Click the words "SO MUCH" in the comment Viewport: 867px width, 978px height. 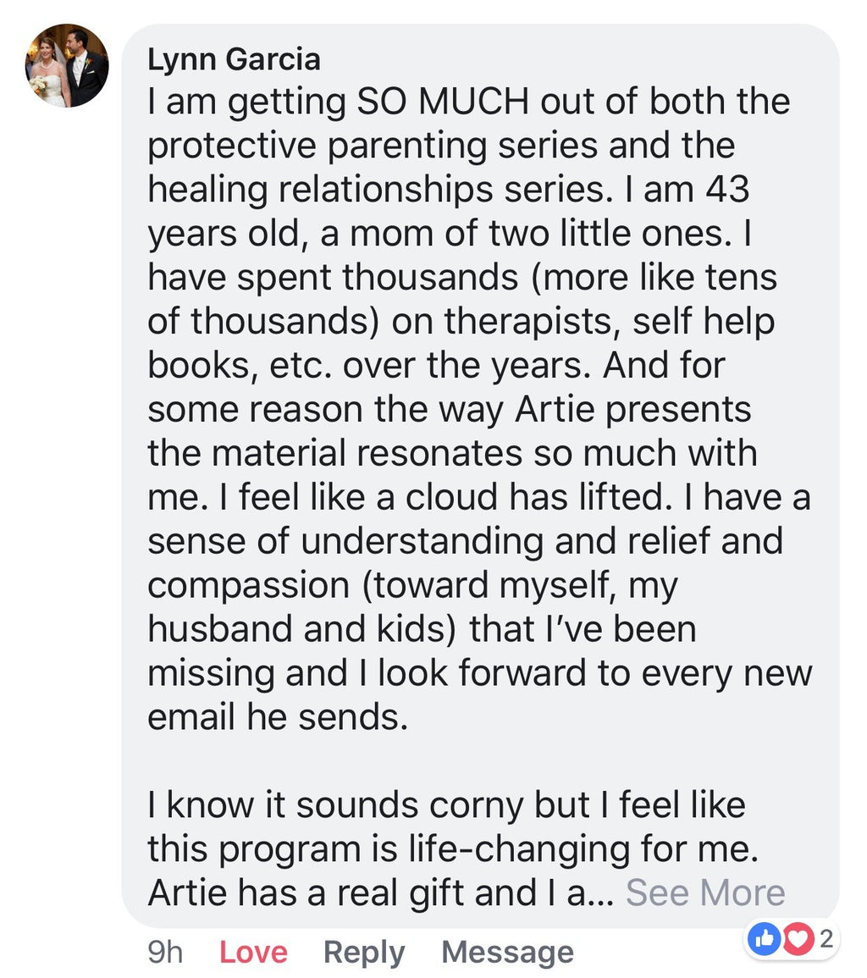[x=443, y=102]
